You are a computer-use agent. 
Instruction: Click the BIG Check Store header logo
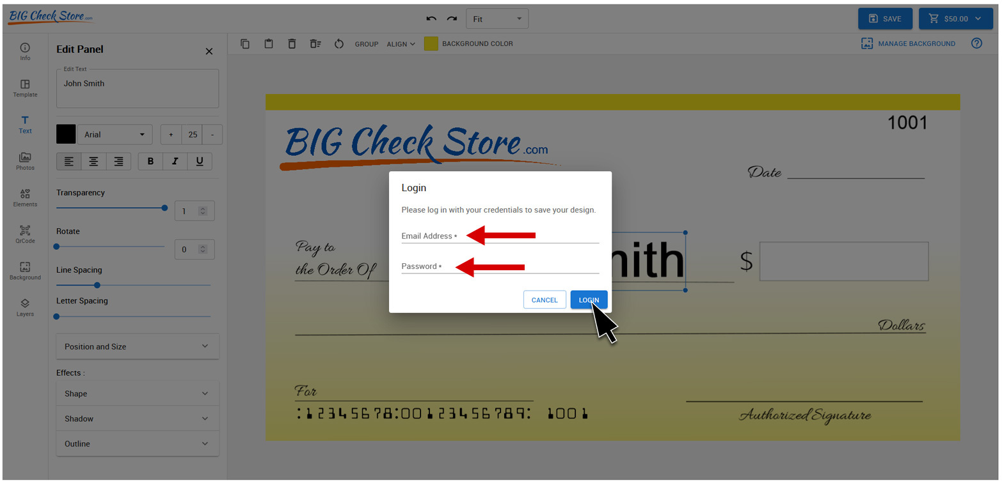51,16
